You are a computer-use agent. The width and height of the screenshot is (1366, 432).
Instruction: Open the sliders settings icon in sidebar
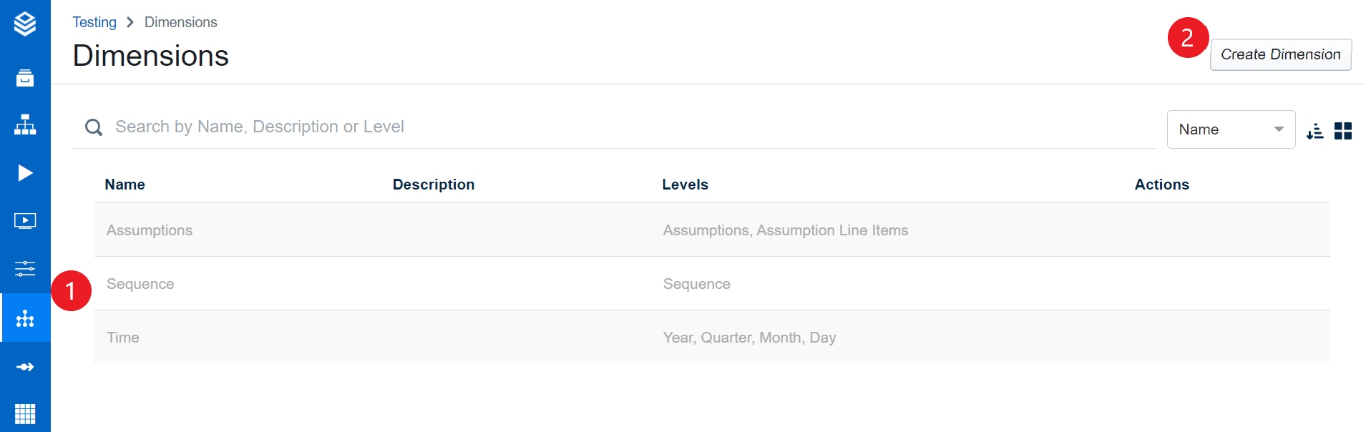coord(25,268)
